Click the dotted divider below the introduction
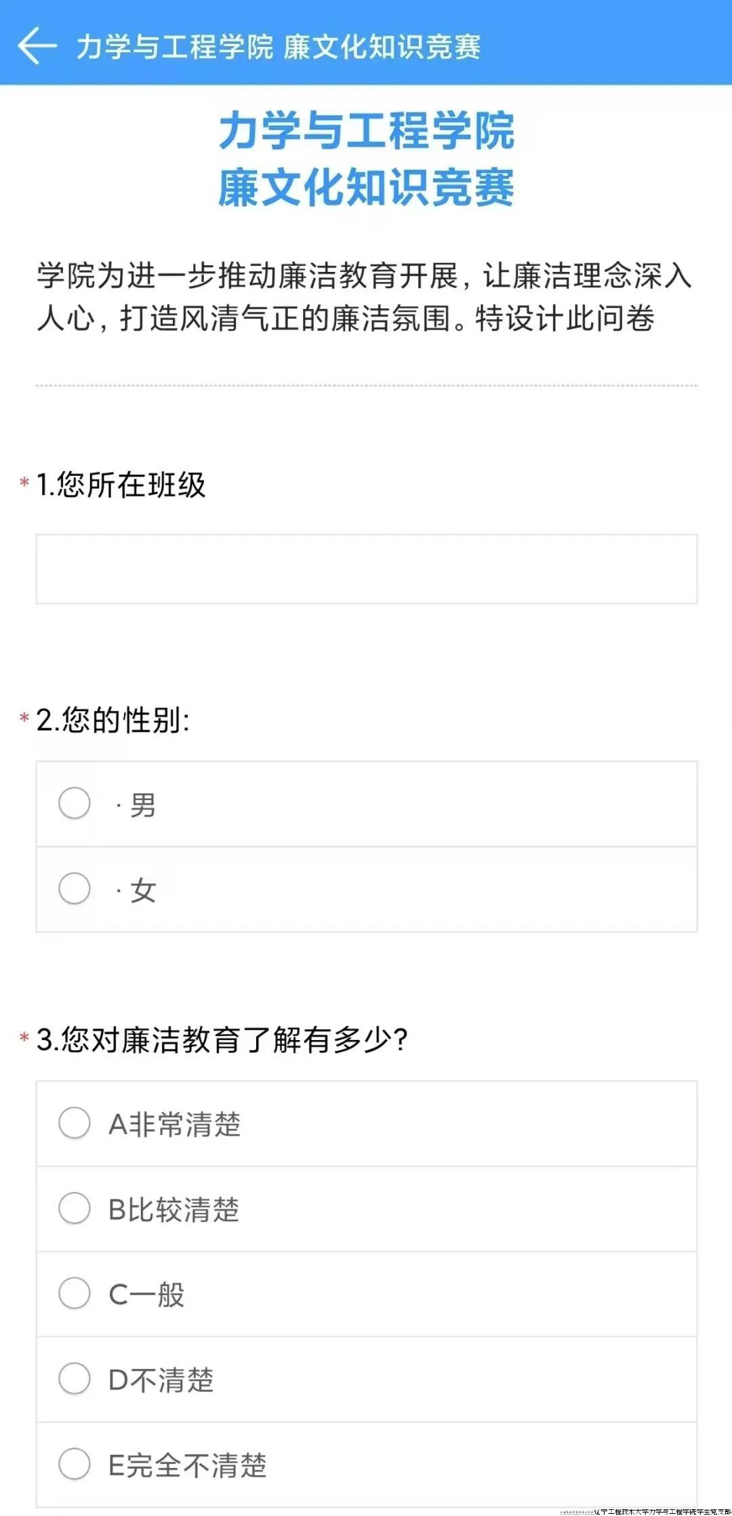 point(366,384)
